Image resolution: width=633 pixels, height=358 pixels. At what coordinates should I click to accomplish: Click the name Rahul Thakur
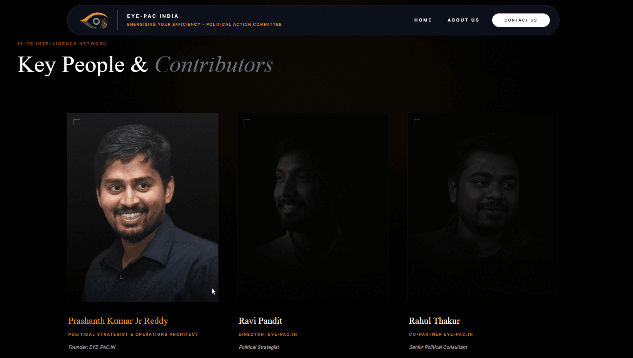tap(434, 321)
